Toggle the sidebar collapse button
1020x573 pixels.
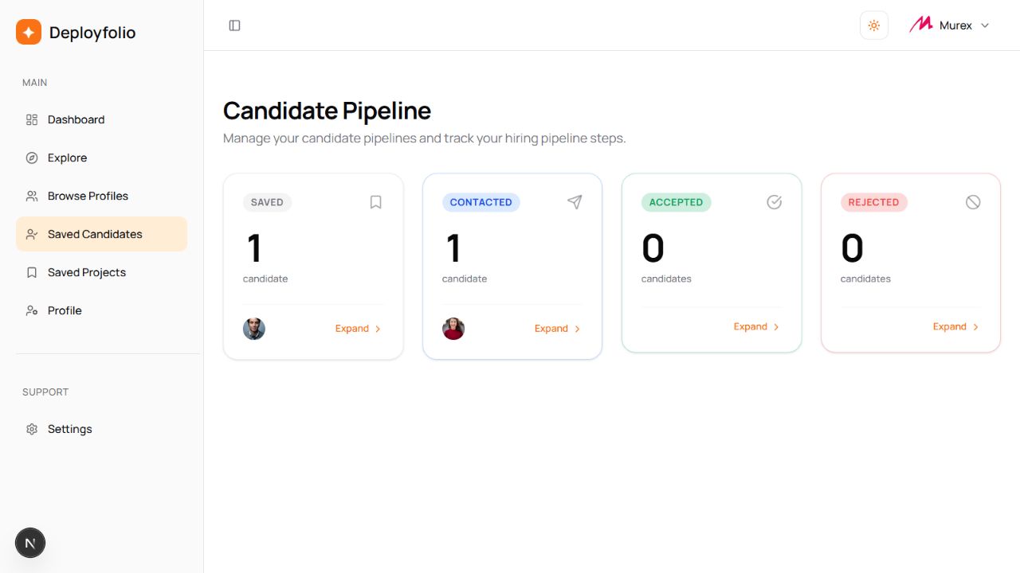234,25
